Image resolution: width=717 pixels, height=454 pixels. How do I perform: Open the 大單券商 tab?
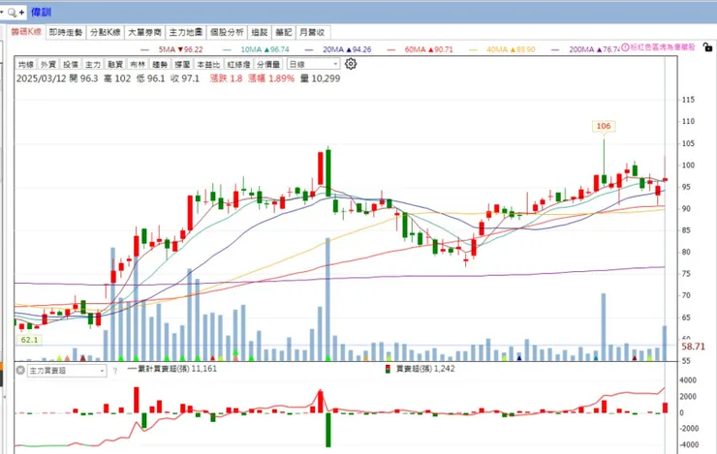point(144,32)
